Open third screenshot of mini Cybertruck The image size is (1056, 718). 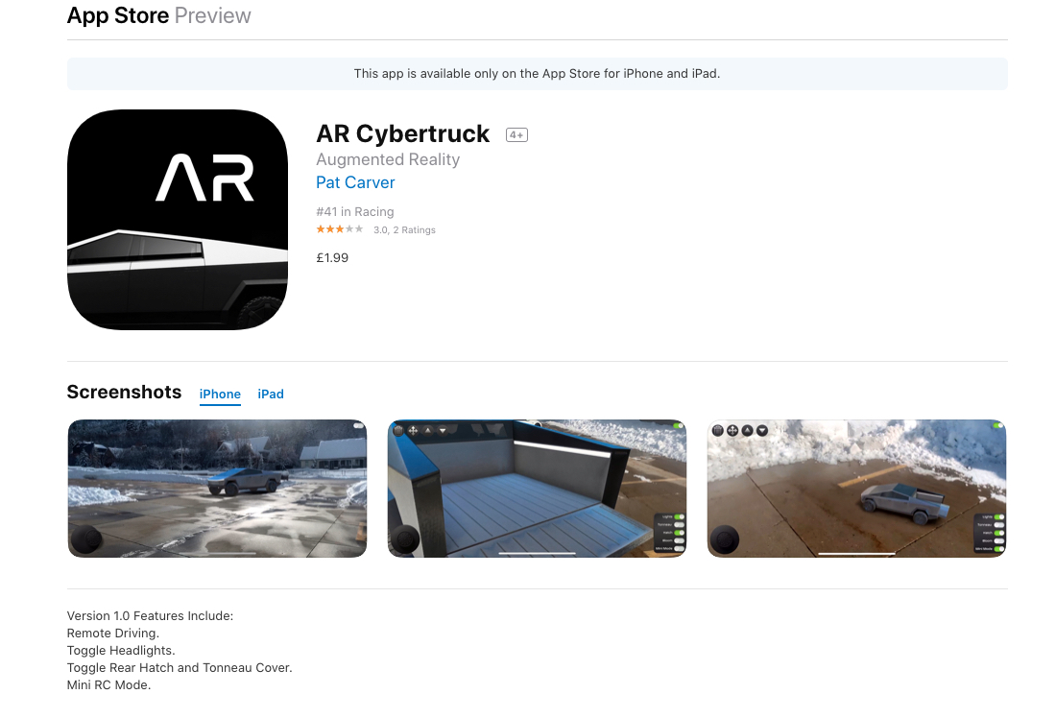pyautogui.click(x=856, y=489)
